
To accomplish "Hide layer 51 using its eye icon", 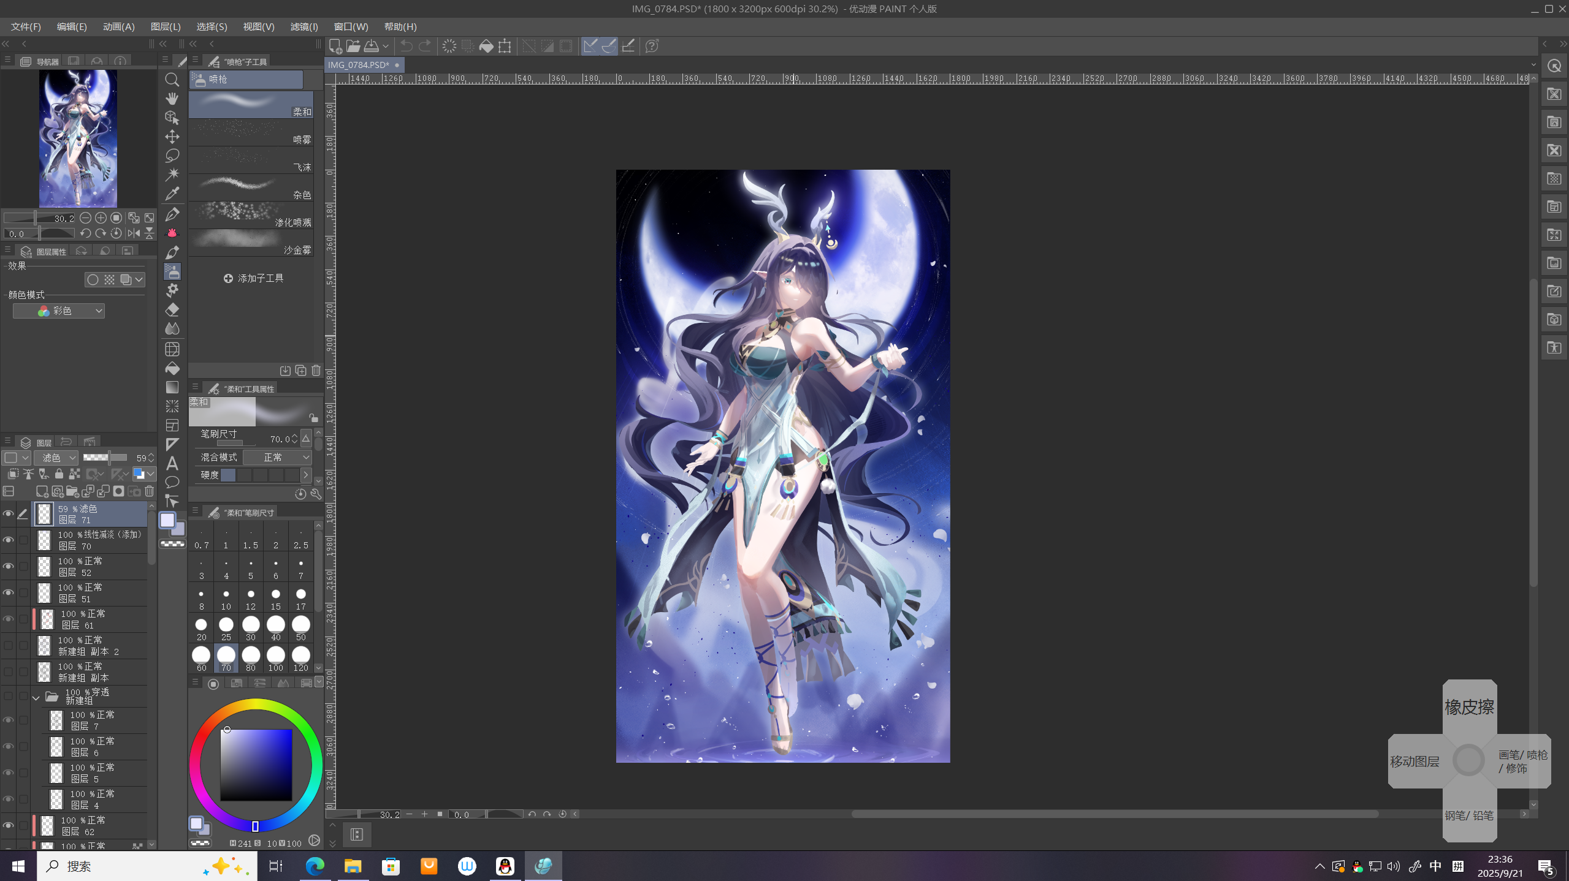I will pos(8,592).
